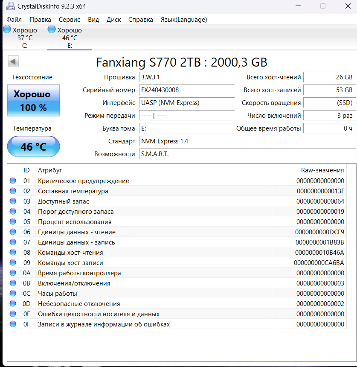This screenshot has width=357, height=367.
Task: Open the Файл menu
Action: [x=14, y=20]
